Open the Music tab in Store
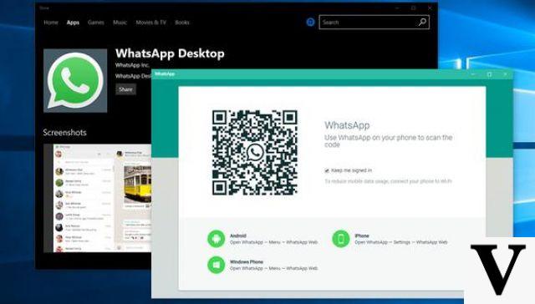Screen dimensions: 535x304 (120, 23)
